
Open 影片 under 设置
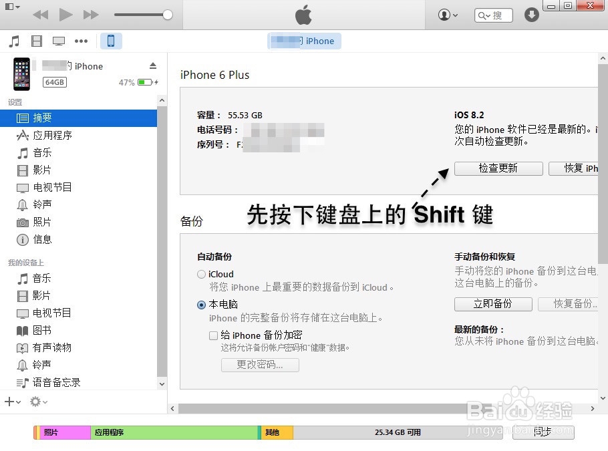tap(79, 170)
